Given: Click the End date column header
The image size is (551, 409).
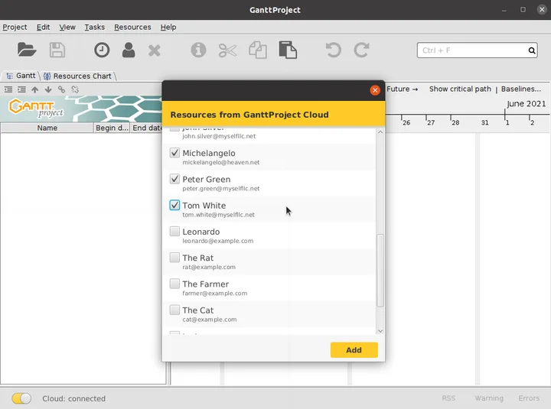Looking at the screenshot, I should click(x=146, y=128).
